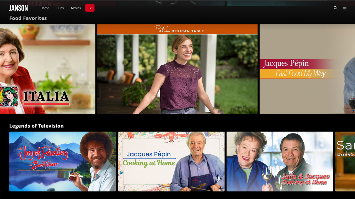Open Pati's Mexican Table show

177,69
